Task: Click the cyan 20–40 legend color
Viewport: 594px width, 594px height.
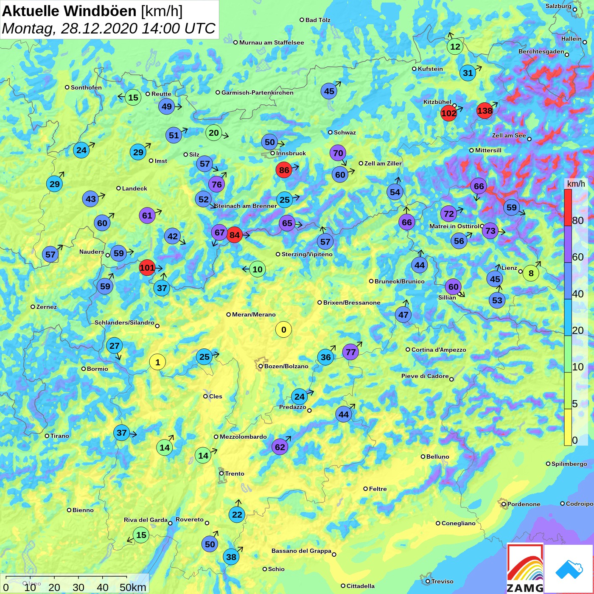Action: pyautogui.click(x=568, y=318)
